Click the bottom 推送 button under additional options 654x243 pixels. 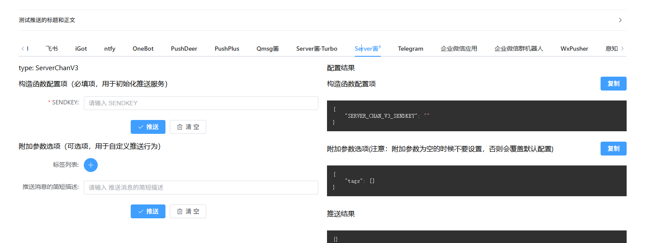(x=148, y=211)
